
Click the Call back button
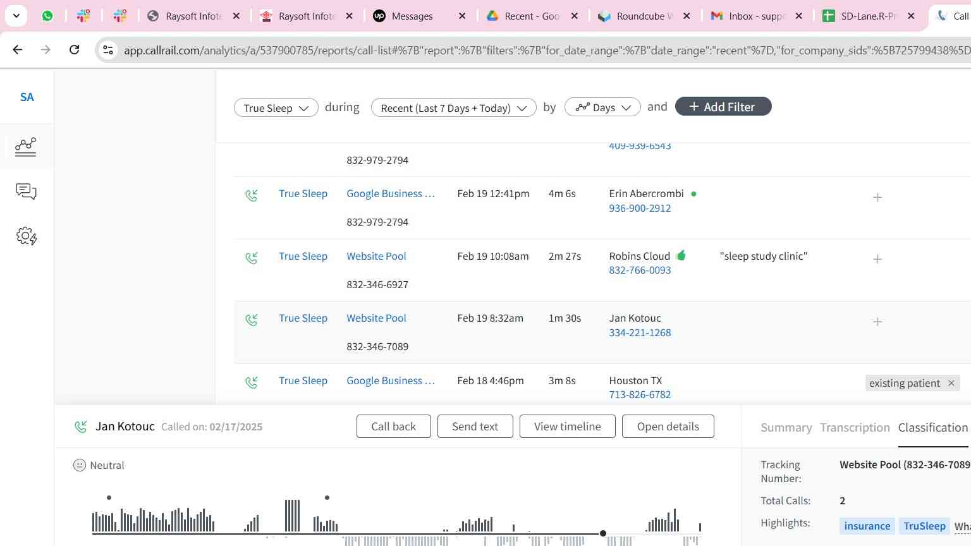pyautogui.click(x=393, y=426)
